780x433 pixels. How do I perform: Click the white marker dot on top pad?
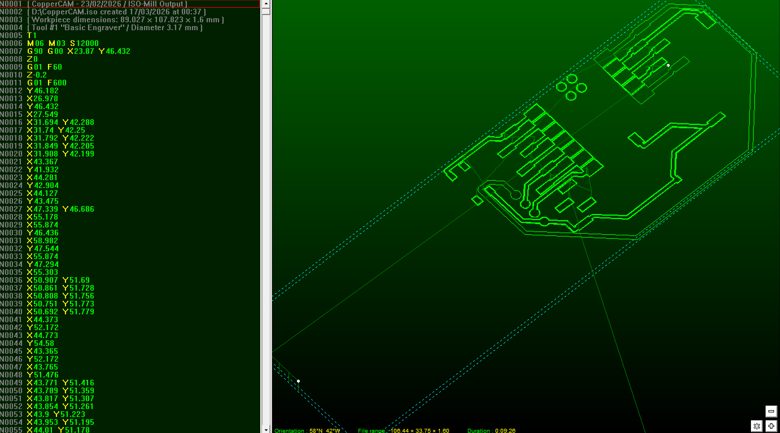[668, 65]
